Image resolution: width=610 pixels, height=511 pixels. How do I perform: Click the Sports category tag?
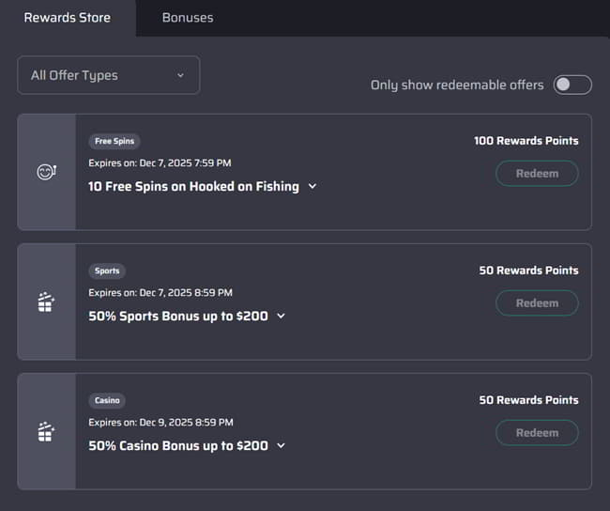[x=107, y=271]
